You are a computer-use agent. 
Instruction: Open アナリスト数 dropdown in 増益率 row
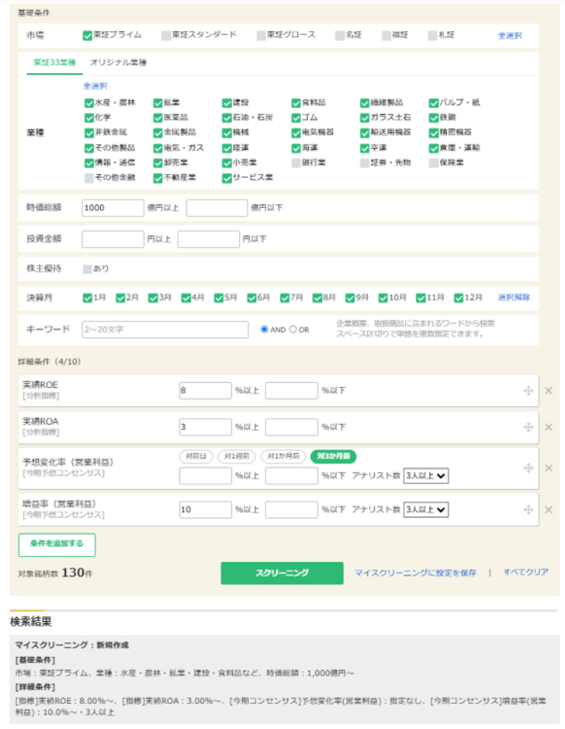click(426, 509)
